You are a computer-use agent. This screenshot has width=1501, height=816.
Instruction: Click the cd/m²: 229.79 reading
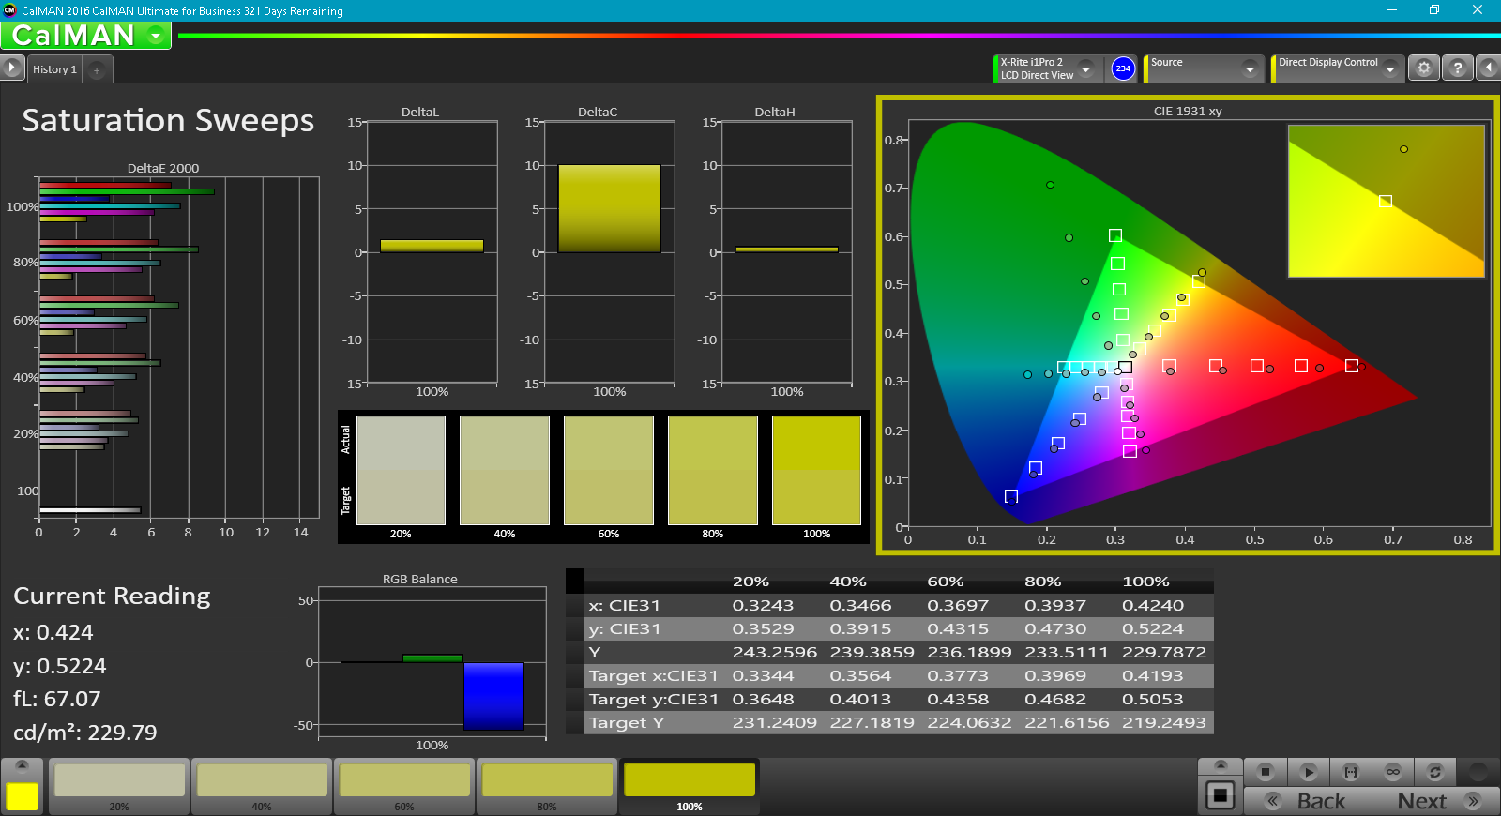(85, 733)
